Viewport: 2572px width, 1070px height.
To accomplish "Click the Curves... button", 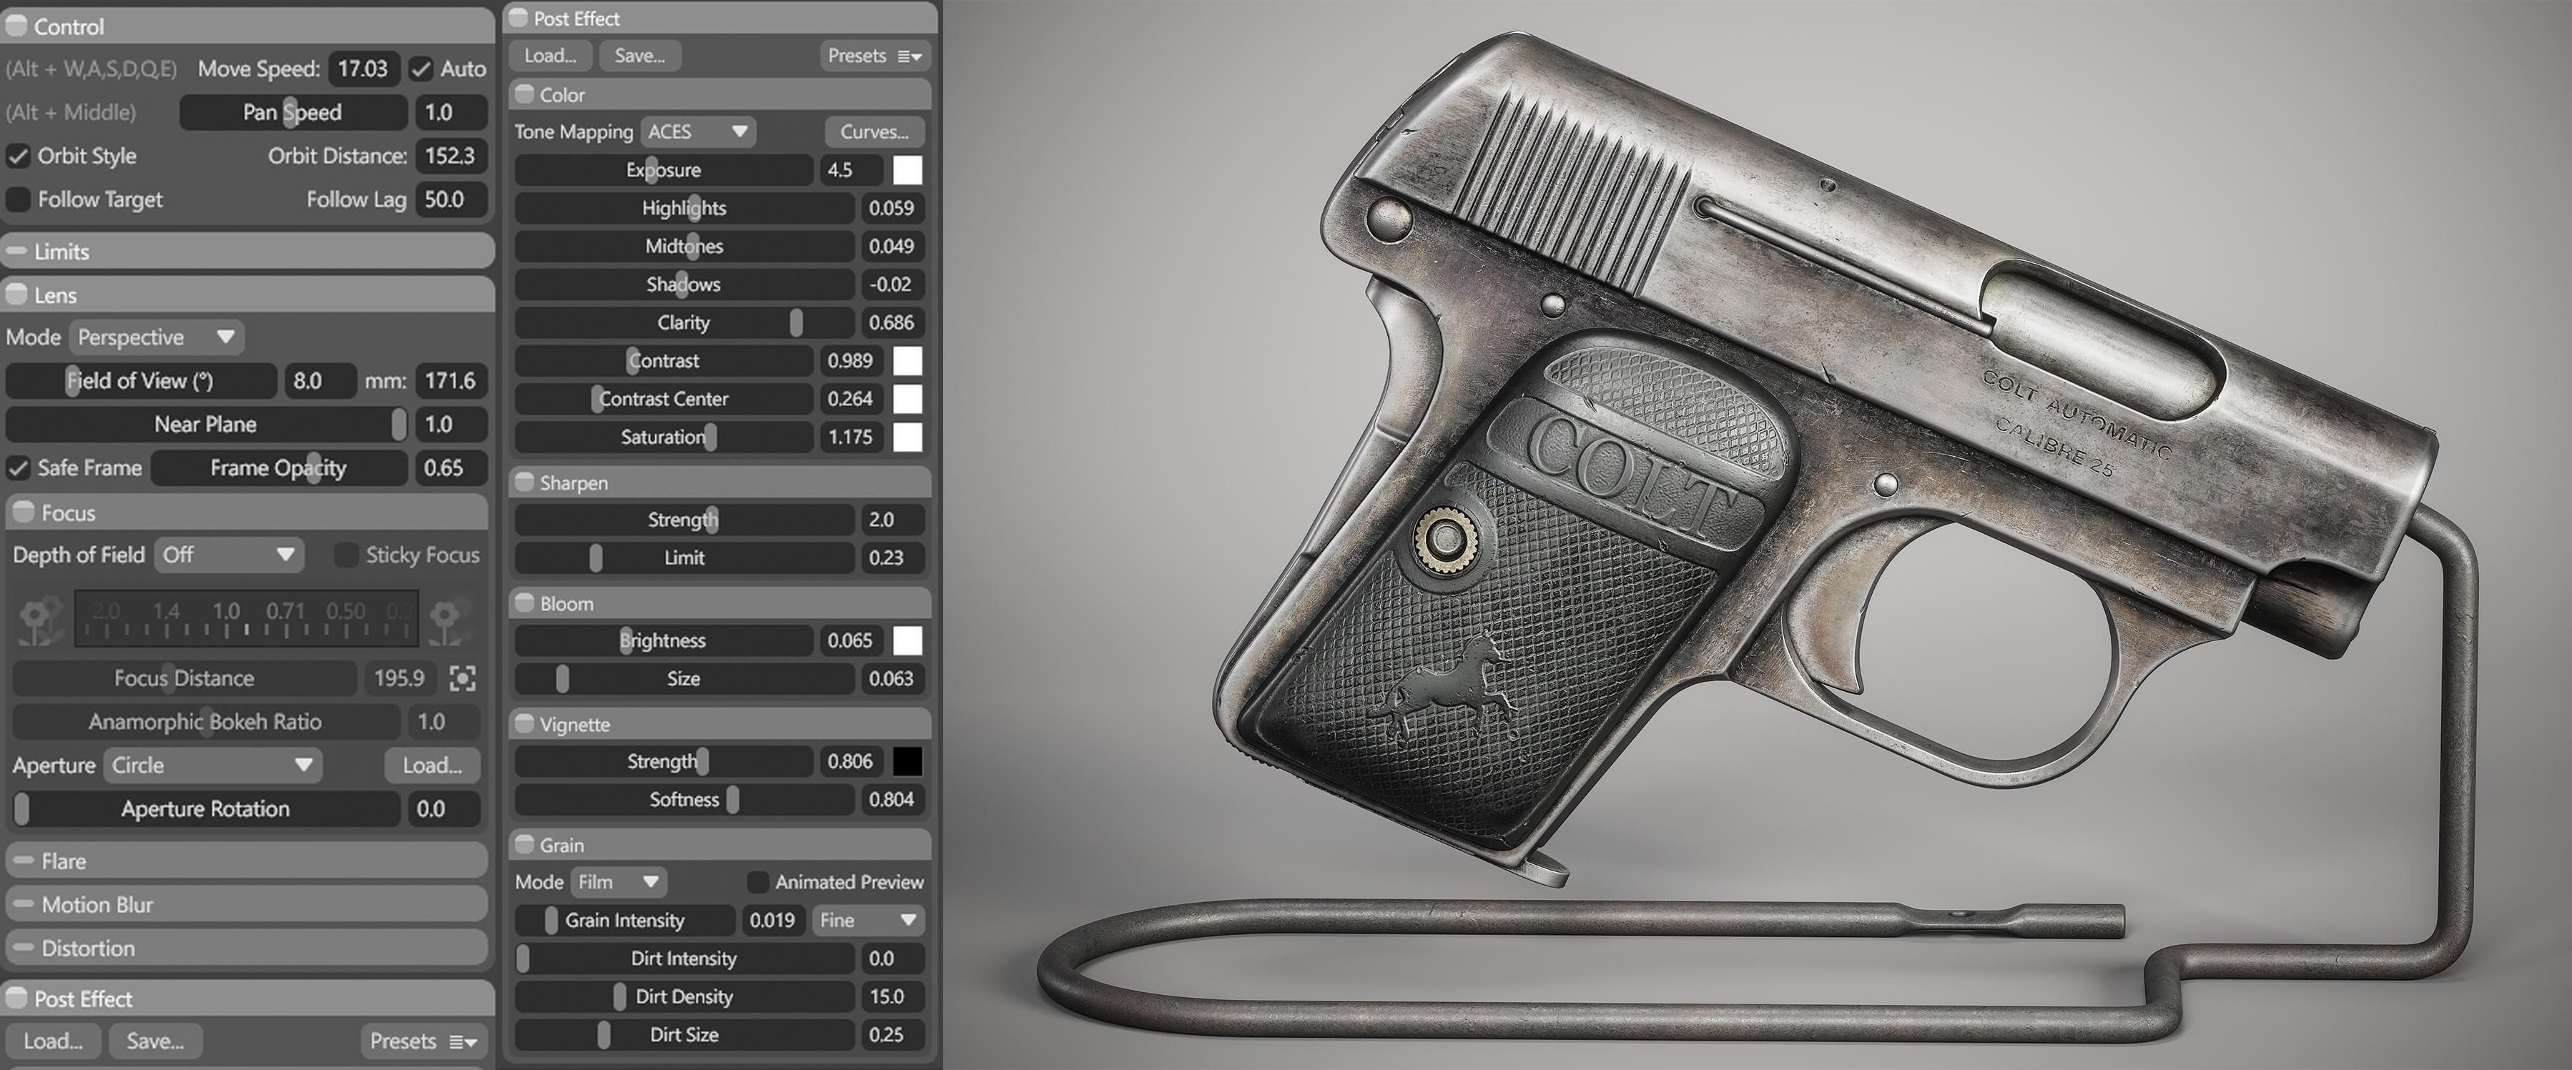I will pyautogui.click(x=874, y=132).
